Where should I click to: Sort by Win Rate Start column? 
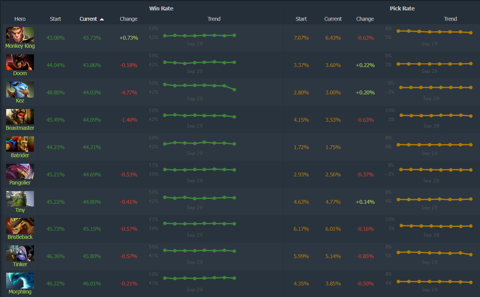56,19
